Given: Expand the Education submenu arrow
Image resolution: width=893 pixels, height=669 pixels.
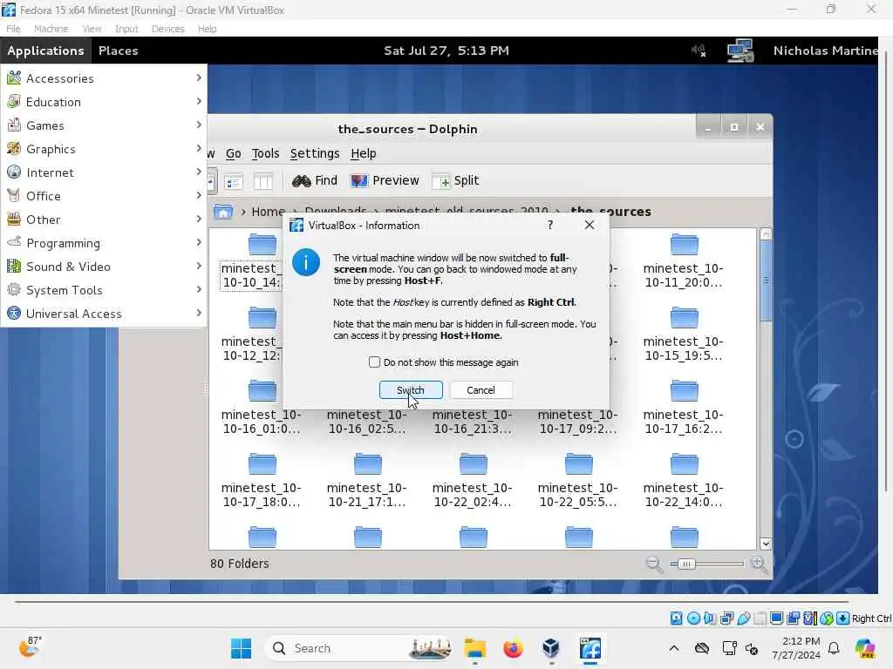Looking at the screenshot, I should [199, 101].
